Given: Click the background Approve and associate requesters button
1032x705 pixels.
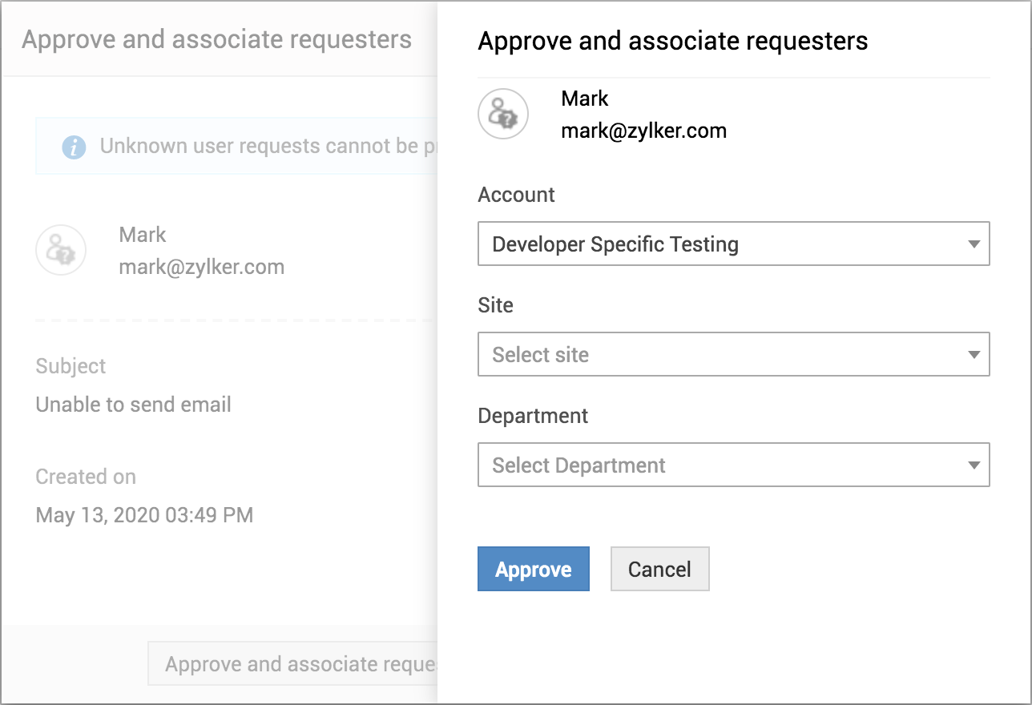Looking at the screenshot, I should 293,663.
